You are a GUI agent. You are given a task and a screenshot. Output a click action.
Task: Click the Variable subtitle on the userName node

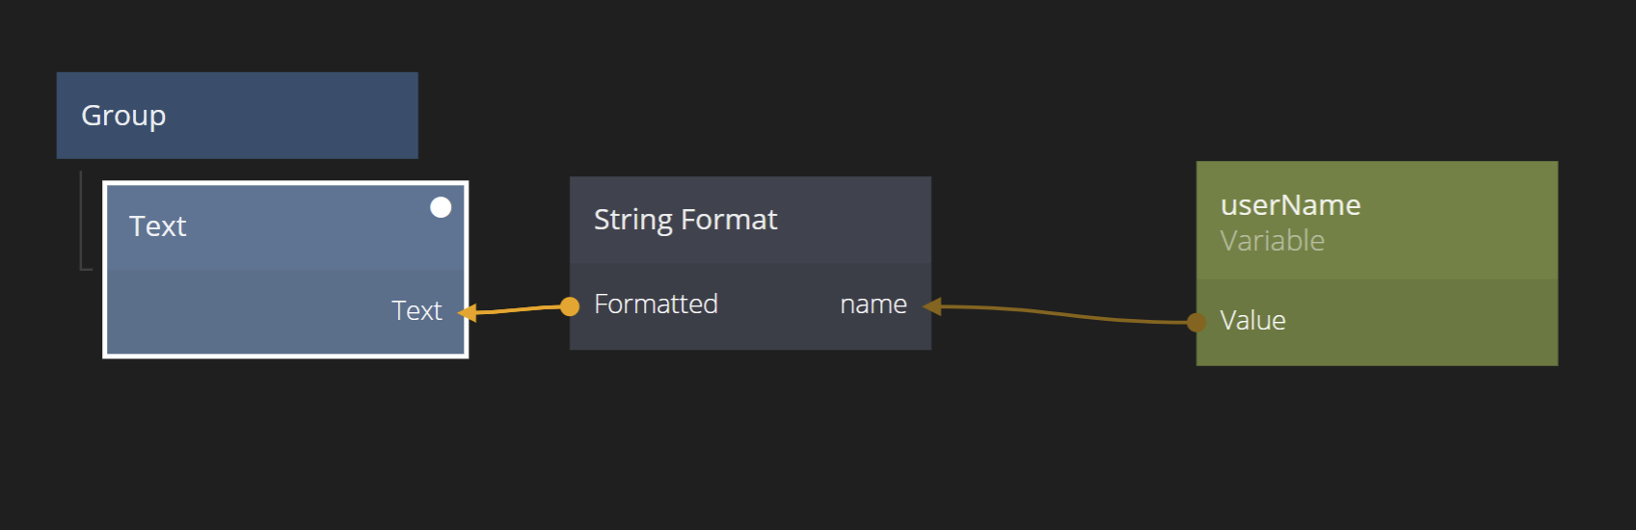1272,241
